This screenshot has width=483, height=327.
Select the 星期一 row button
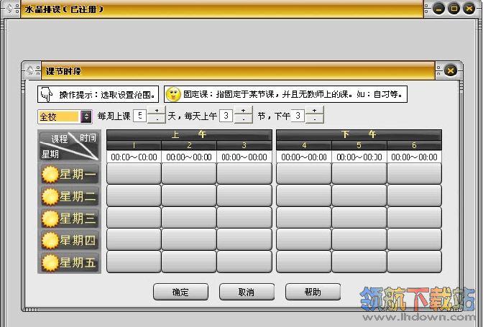coord(70,174)
